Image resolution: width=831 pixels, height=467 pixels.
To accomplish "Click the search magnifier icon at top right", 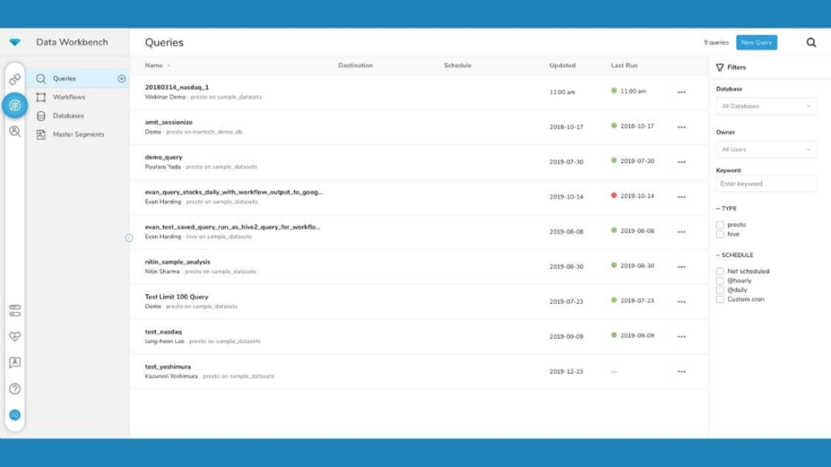I will tap(811, 43).
